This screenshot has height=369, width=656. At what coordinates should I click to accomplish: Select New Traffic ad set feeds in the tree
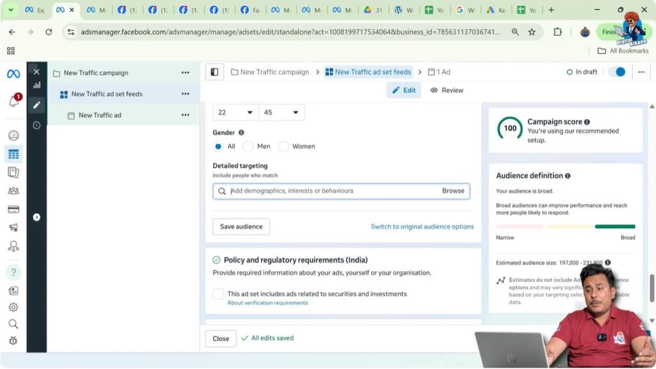click(107, 94)
